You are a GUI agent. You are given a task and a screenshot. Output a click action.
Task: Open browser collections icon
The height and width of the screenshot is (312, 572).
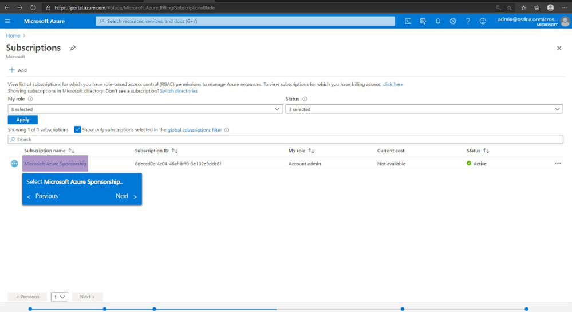pyautogui.click(x=537, y=7)
